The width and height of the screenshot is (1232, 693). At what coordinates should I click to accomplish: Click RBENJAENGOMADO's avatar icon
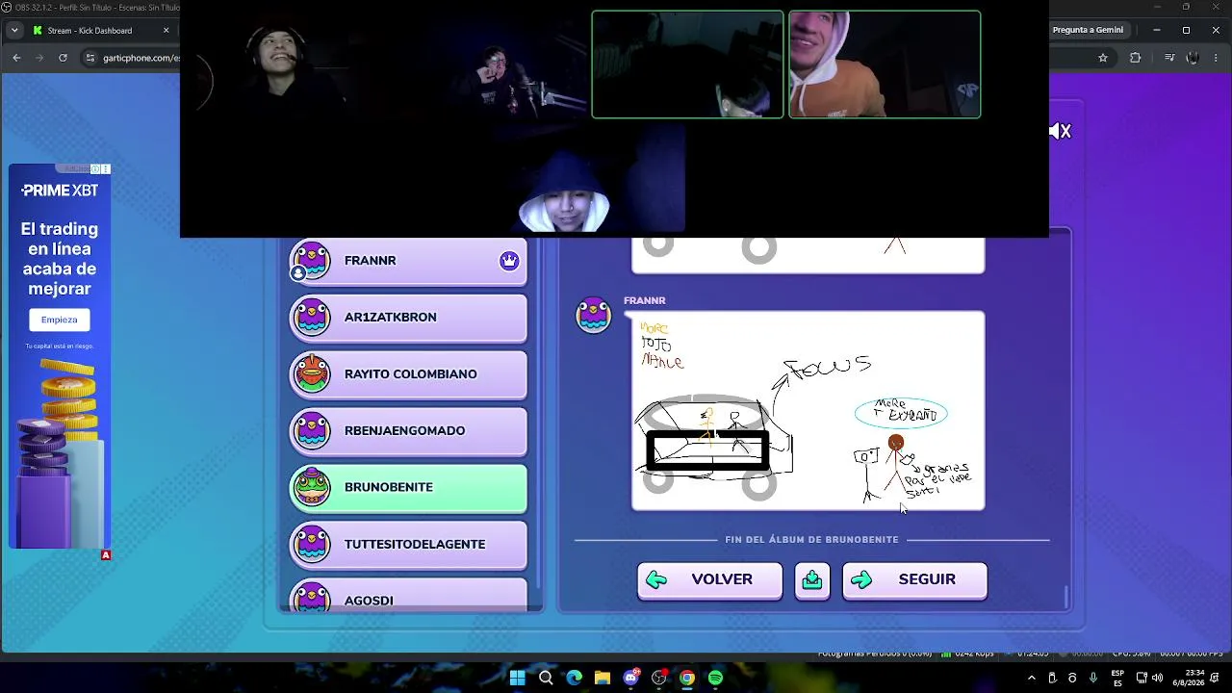[312, 431]
